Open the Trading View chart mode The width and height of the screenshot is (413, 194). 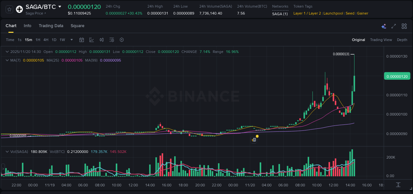(381, 40)
